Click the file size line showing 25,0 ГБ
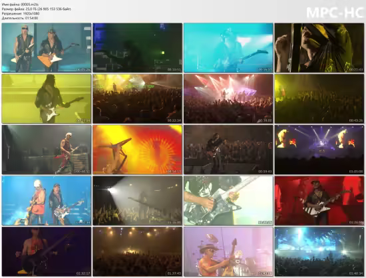The image size is (366, 278). 36,9
